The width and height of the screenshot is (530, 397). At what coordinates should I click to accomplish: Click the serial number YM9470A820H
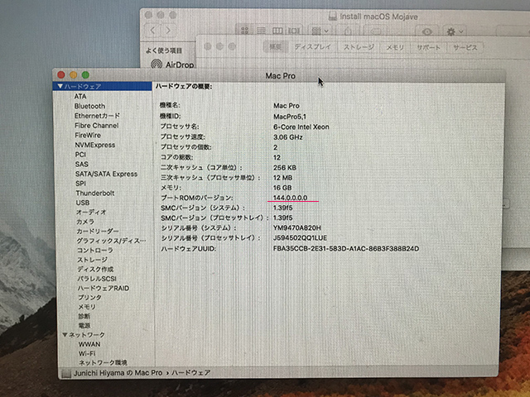(297, 228)
